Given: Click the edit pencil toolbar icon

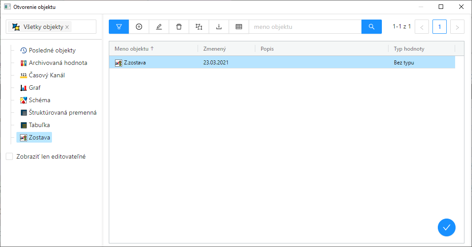Looking at the screenshot, I should coord(159,27).
